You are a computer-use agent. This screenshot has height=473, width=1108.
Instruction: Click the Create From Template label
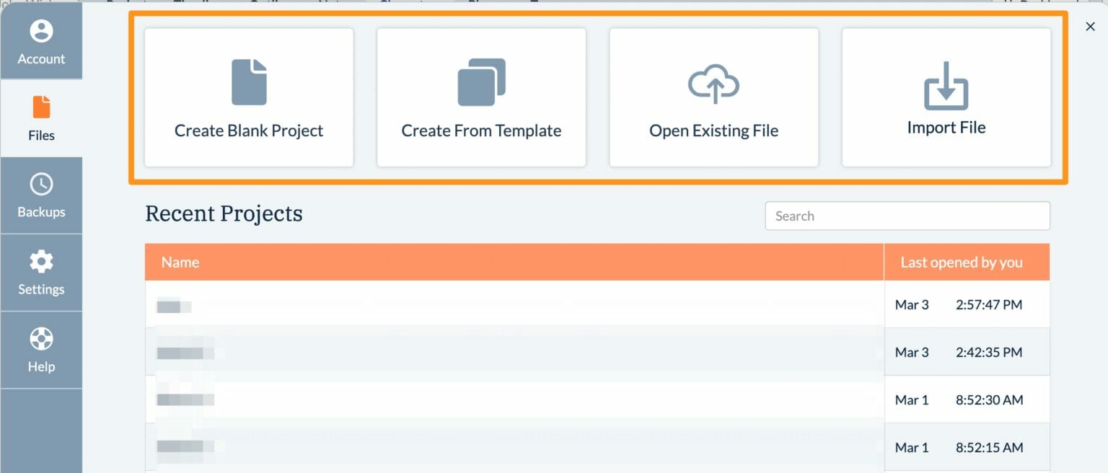coord(481,131)
